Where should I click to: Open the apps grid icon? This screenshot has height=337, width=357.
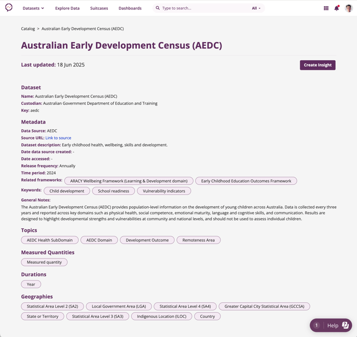coord(326,8)
